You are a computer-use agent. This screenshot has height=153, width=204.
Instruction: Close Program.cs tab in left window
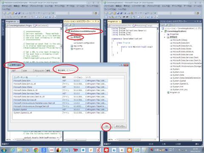[18, 22]
